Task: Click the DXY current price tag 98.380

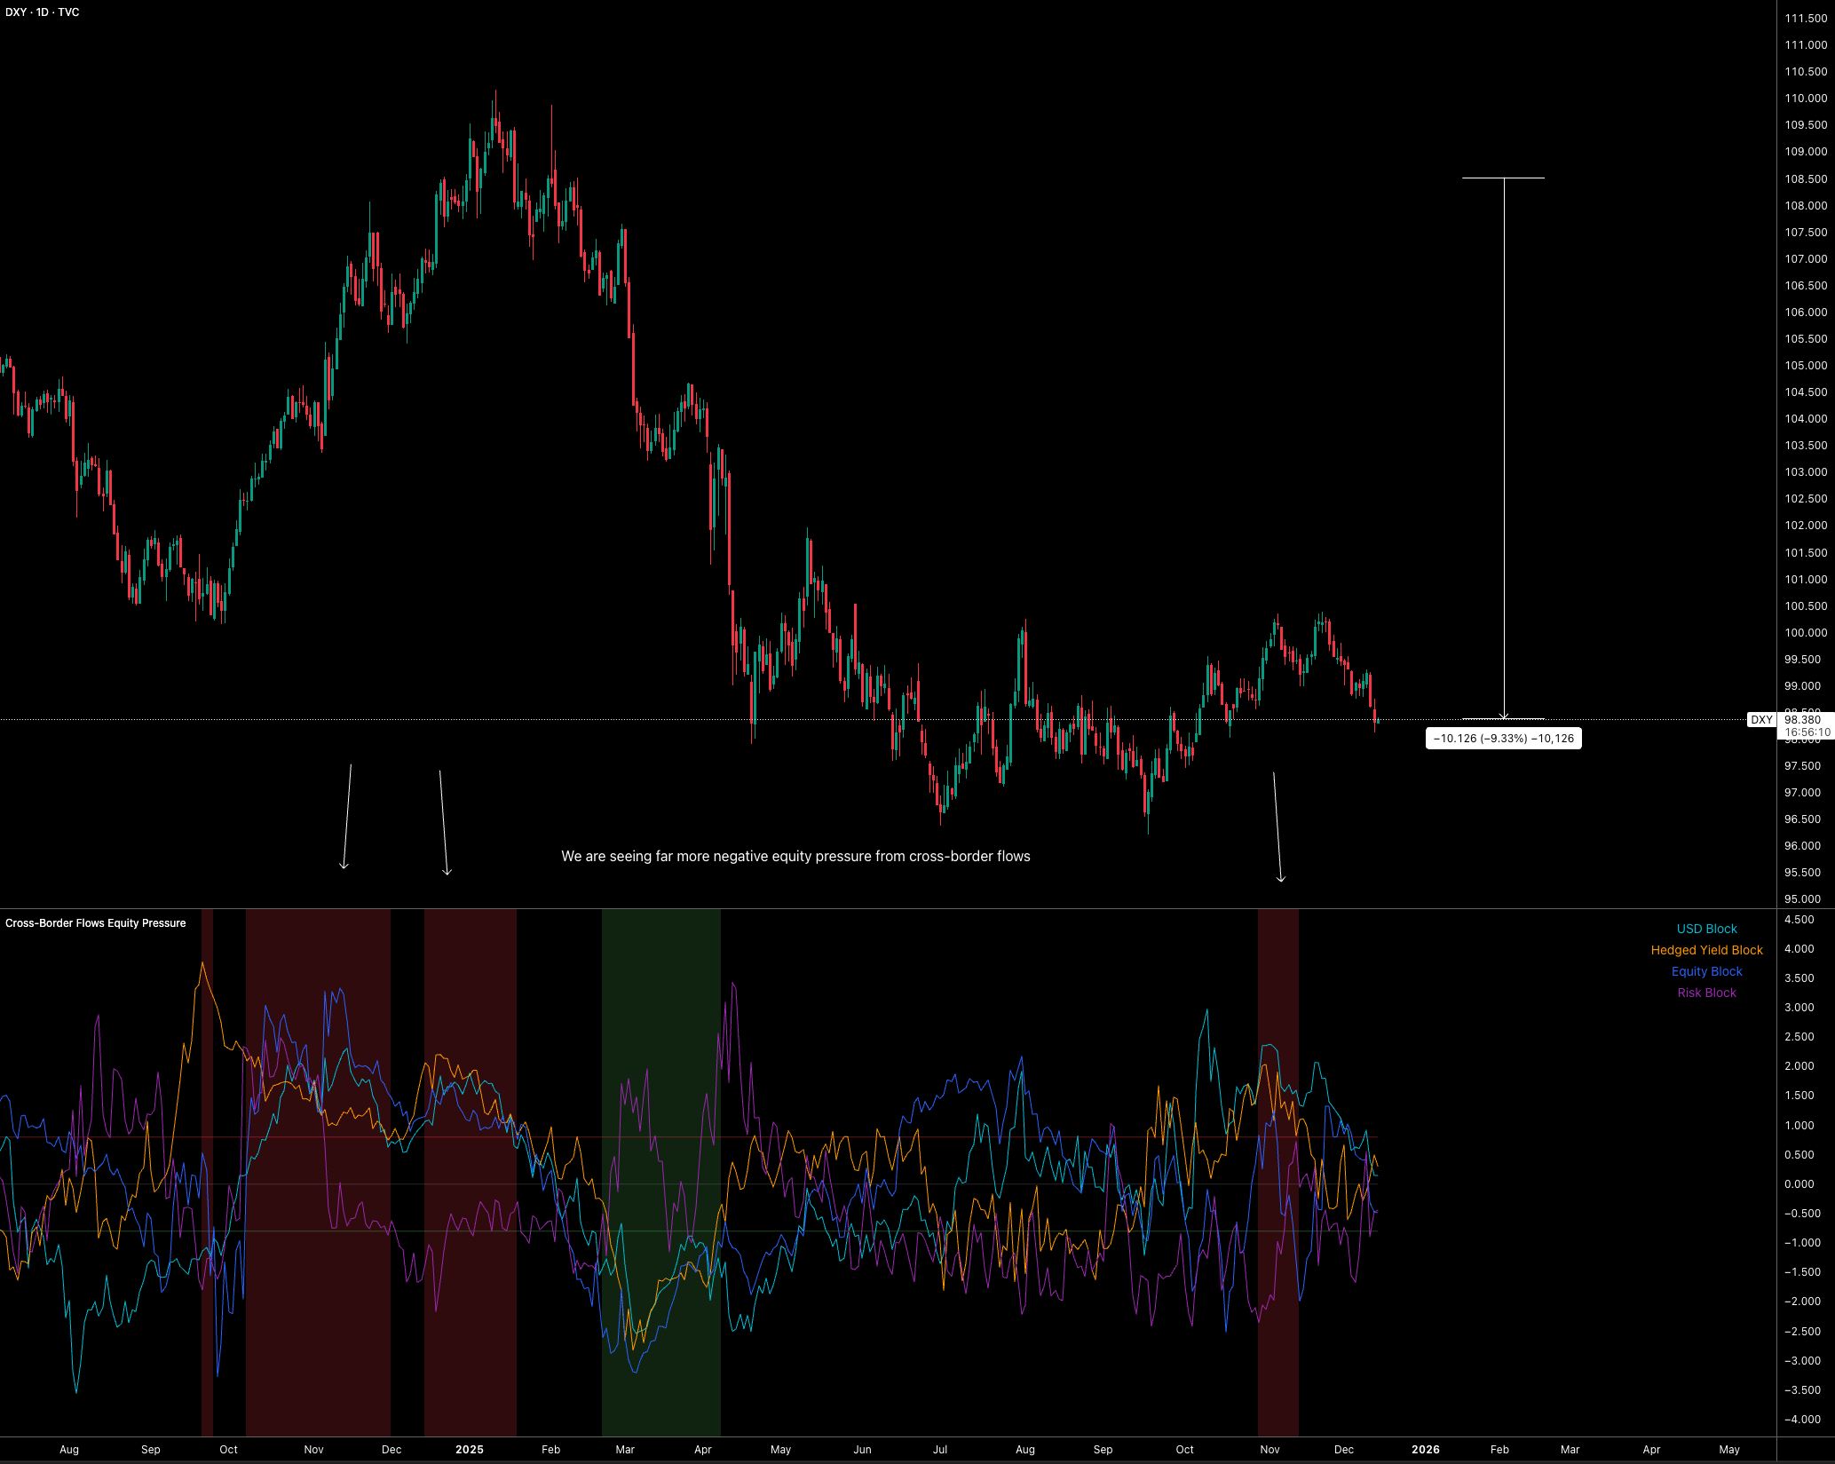Action: tap(1802, 719)
